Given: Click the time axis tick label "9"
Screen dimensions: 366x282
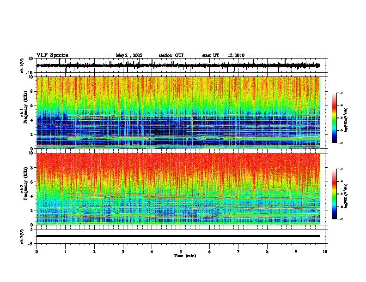Looking at the screenshot, I should coord(296,252).
